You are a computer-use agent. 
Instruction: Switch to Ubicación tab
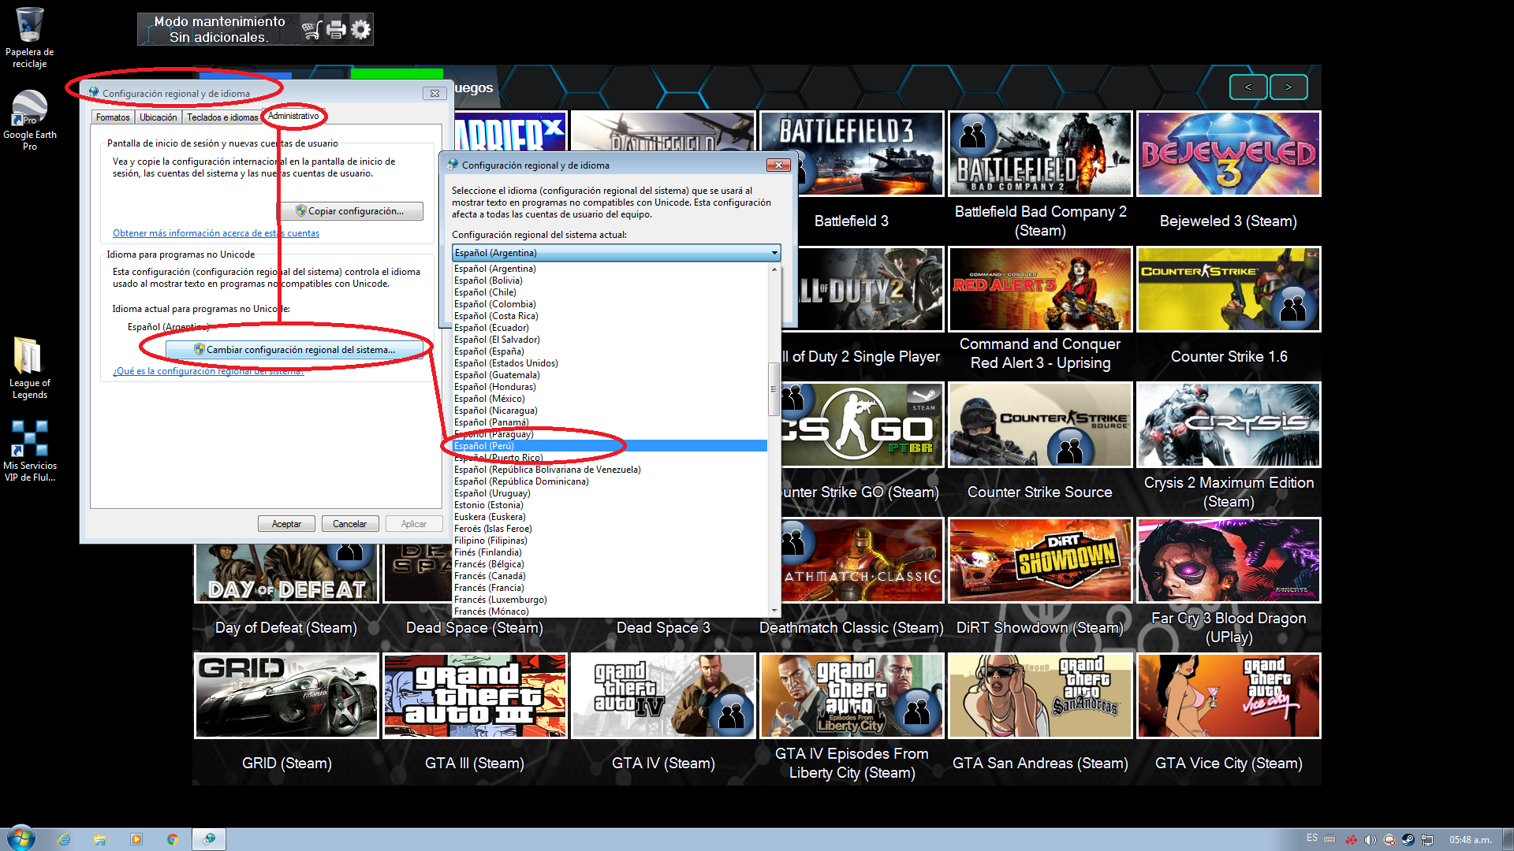tap(158, 117)
